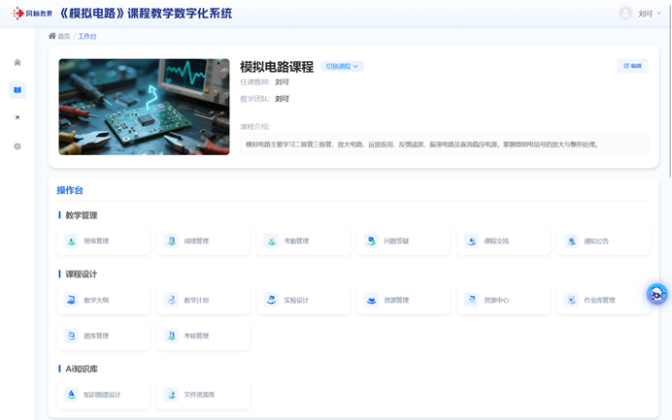Open the 问题答疑 card
This screenshot has height=420, width=672.
pyautogui.click(x=403, y=242)
